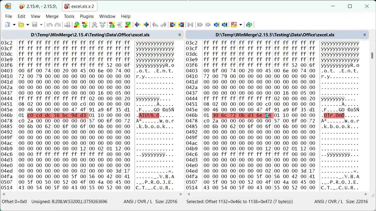Click right pane horizontal scroll right arrow
Image resolution: width=376 pixels, height=211 pixels.
pyautogui.click(x=366, y=194)
